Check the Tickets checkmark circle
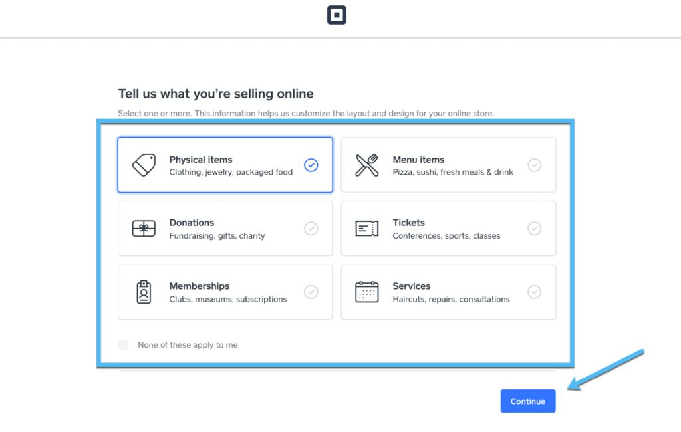This screenshot has height=432, width=681. point(534,229)
